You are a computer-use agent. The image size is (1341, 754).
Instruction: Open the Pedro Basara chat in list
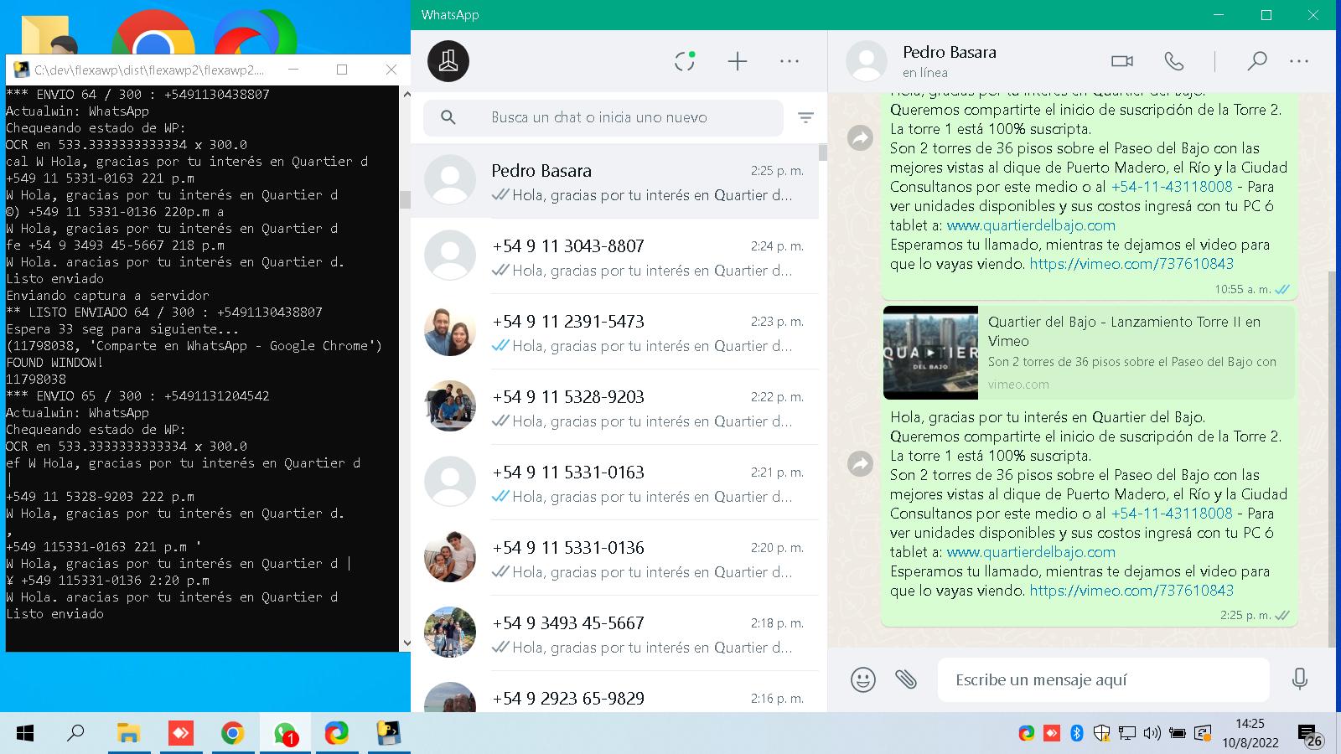pyautogui.click(x=614, y=181)
